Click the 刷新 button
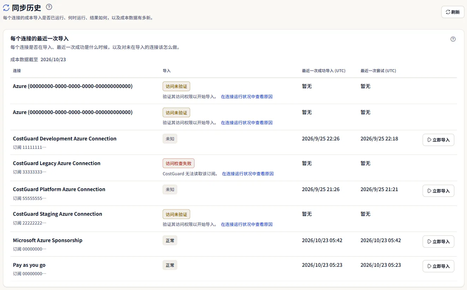The image size is (467, 290). 453,12
